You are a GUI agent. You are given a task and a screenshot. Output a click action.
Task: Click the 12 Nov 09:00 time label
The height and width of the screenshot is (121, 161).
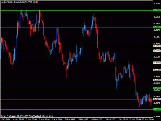pyautogui.click(x=135, y=119)
